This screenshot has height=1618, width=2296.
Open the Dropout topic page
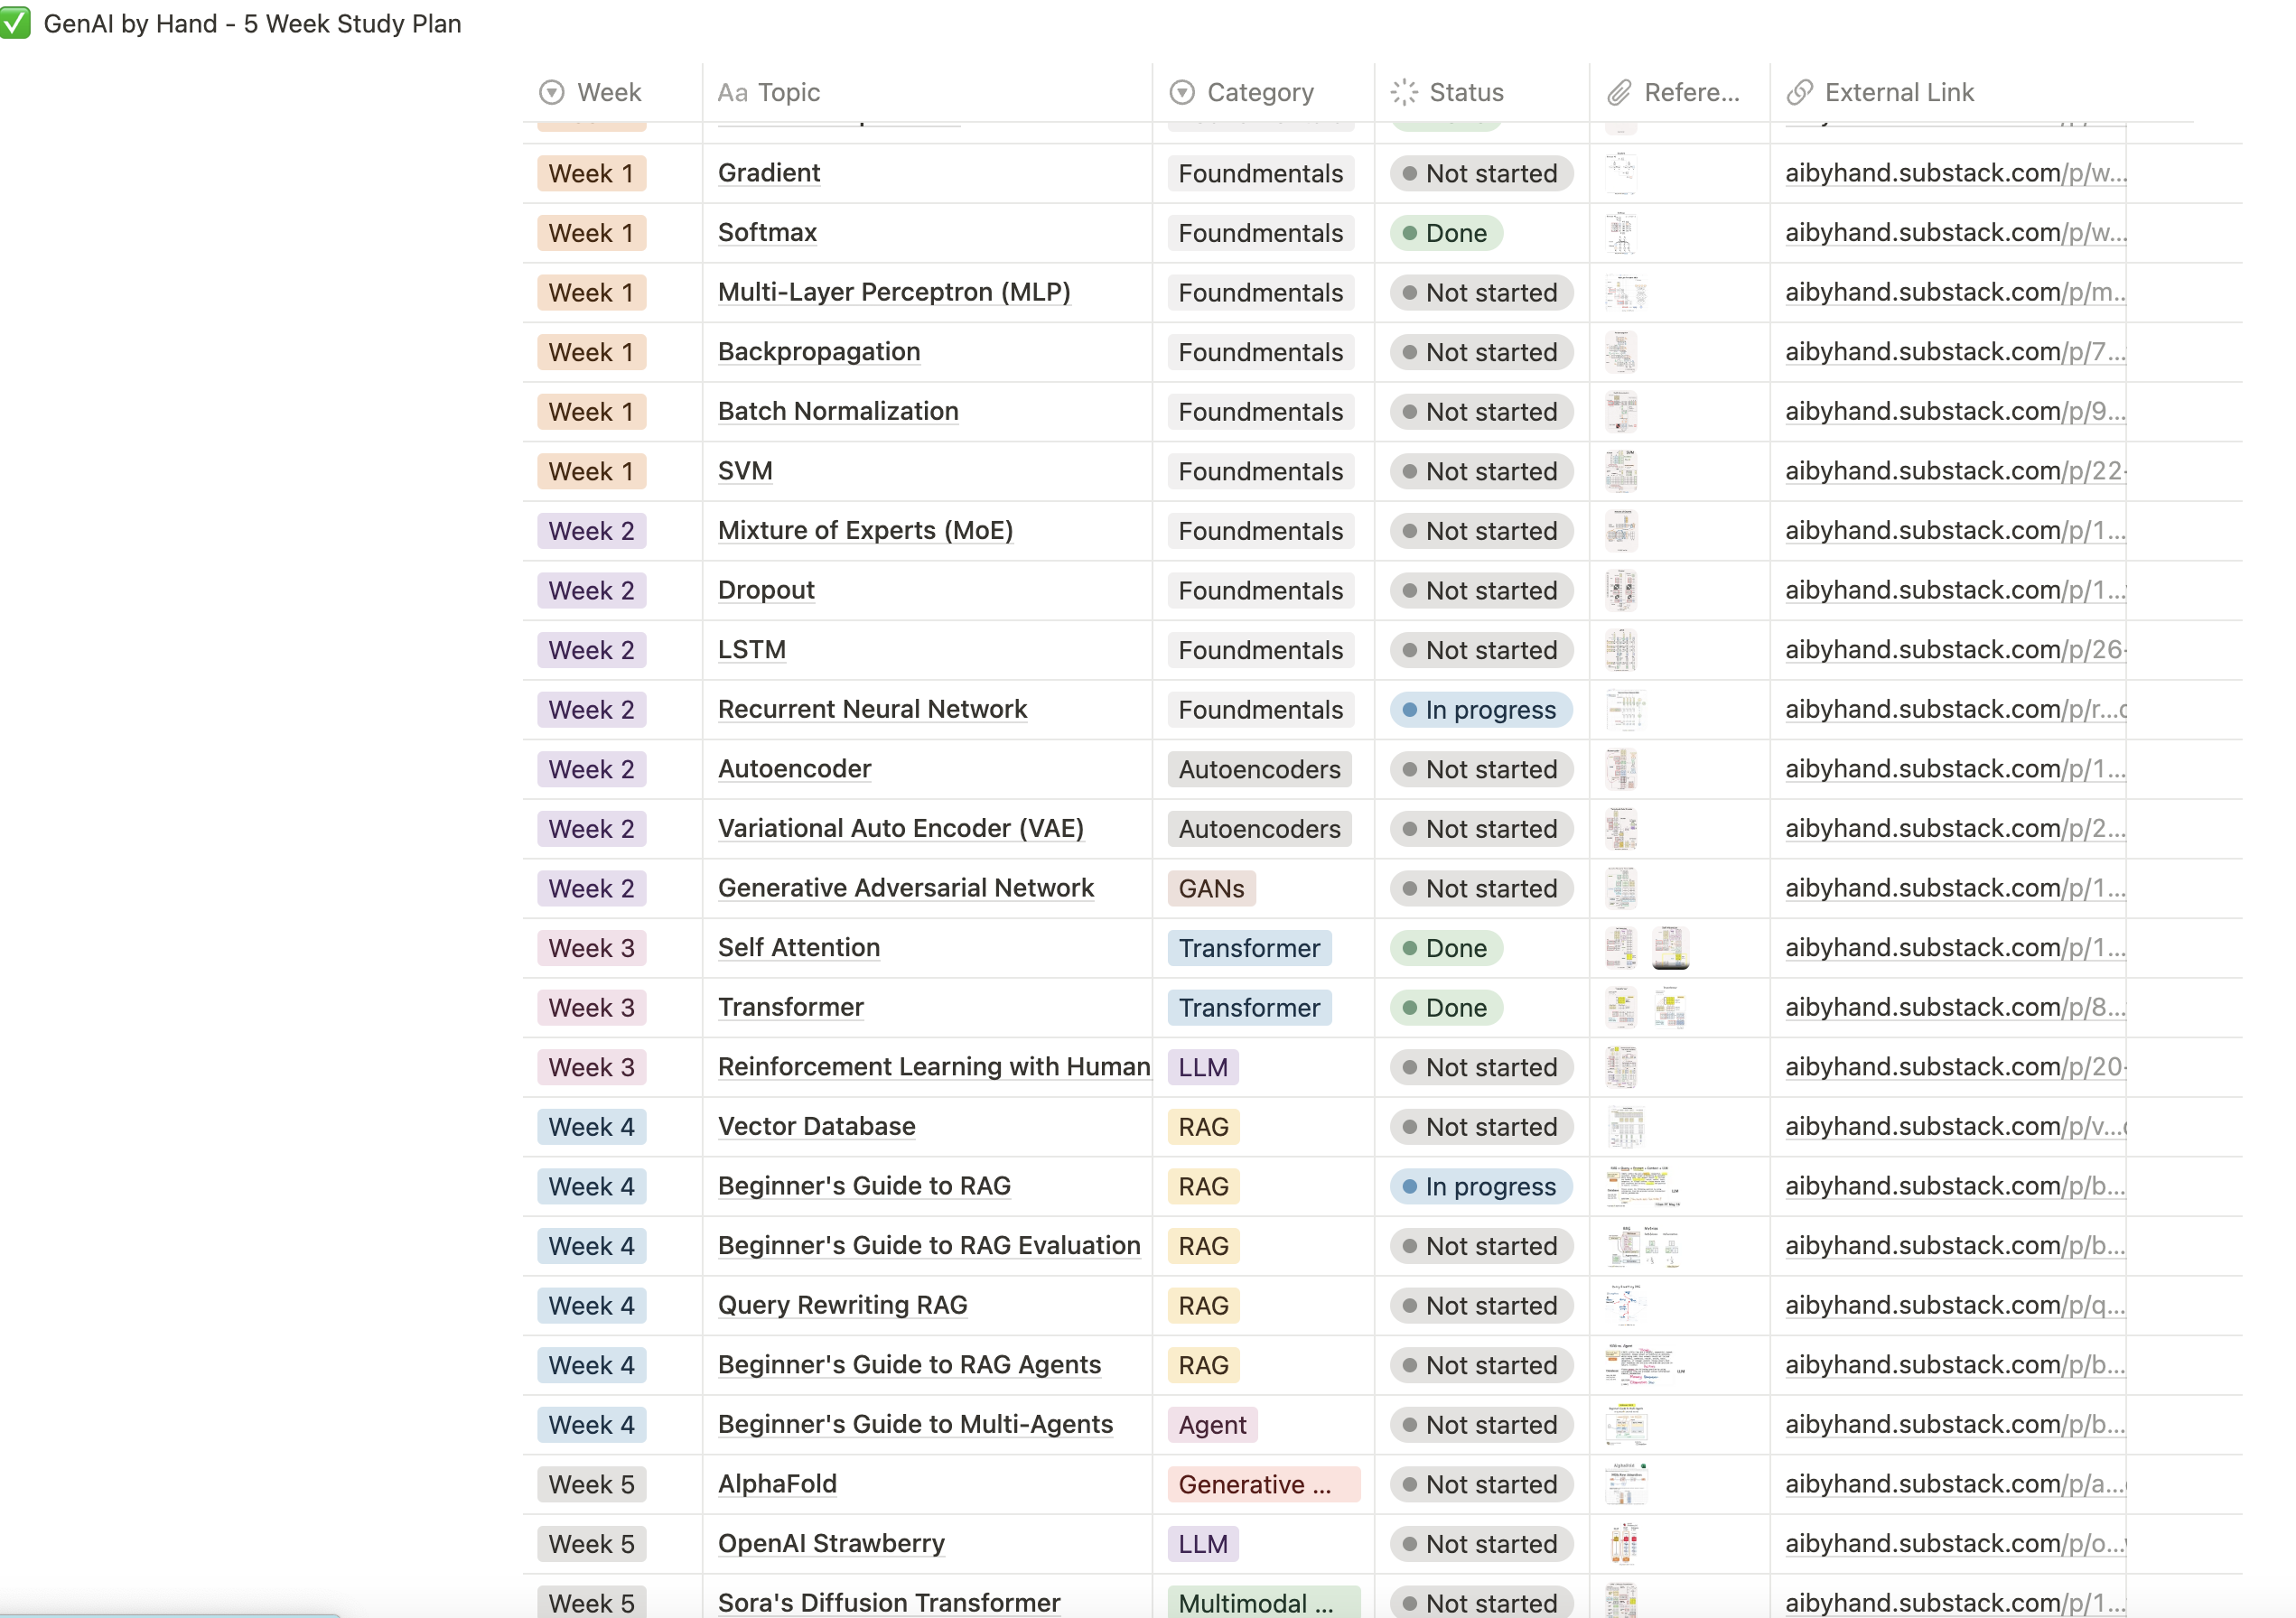[766, 590]
